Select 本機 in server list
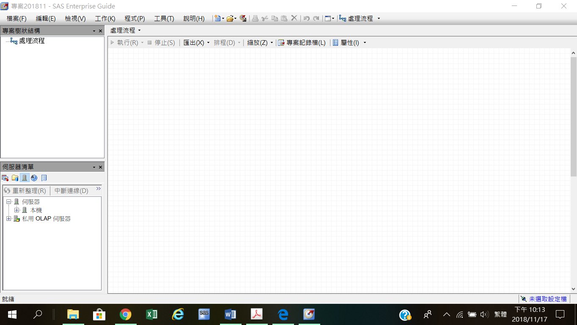 [36, 210]
